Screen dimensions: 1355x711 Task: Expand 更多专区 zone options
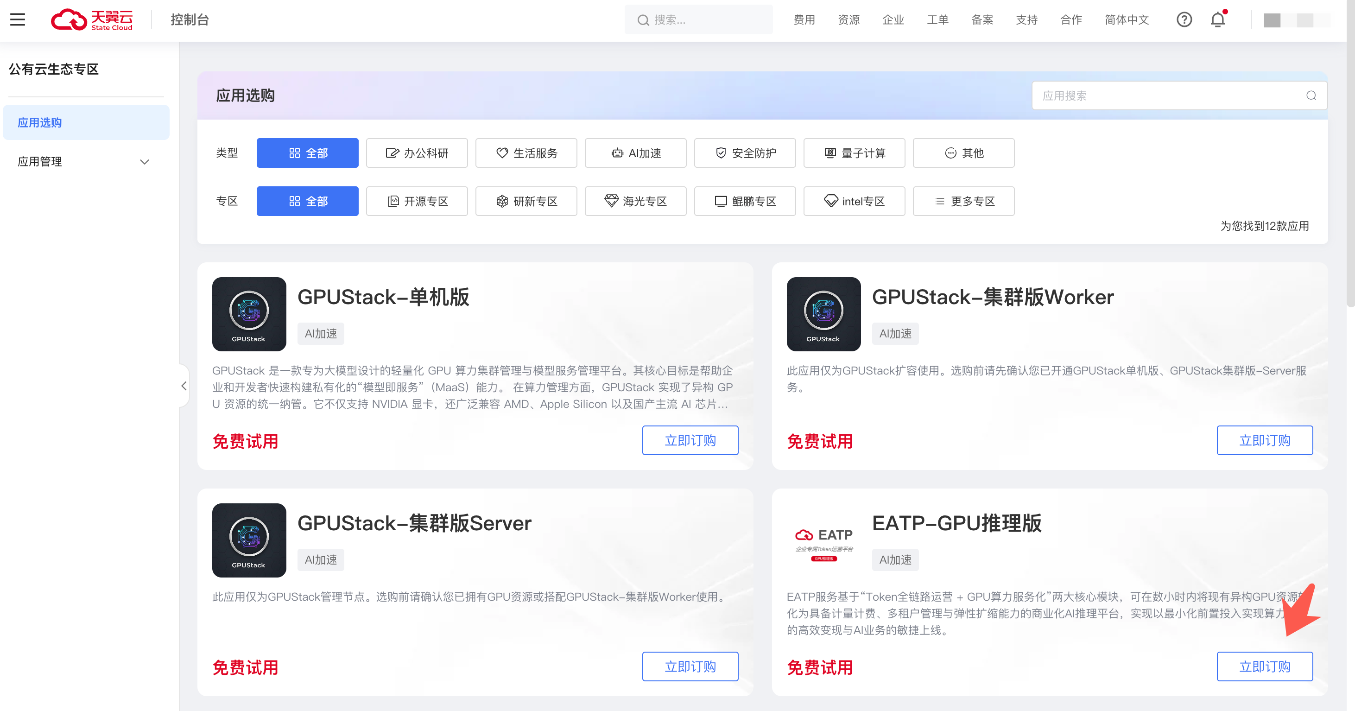click(x=963, y=201)
